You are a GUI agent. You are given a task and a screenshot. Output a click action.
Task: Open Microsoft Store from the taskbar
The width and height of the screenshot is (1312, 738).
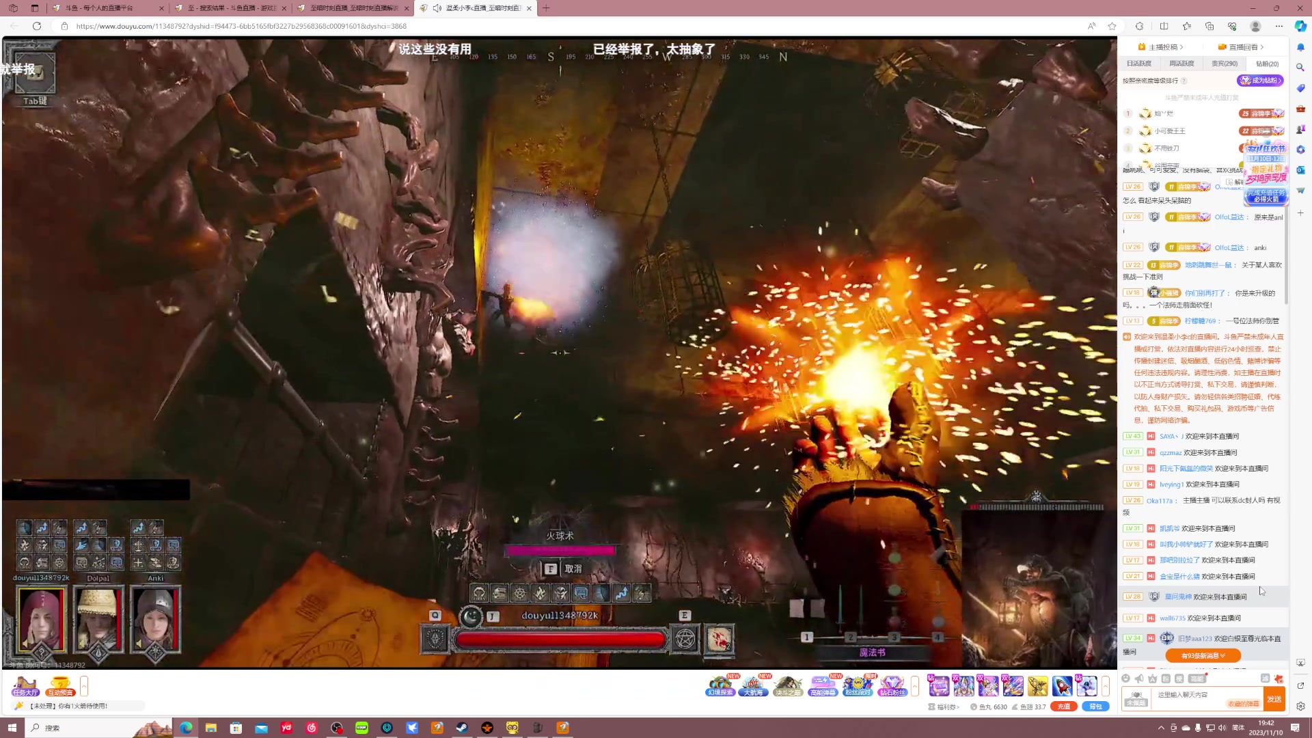[236, 728]
